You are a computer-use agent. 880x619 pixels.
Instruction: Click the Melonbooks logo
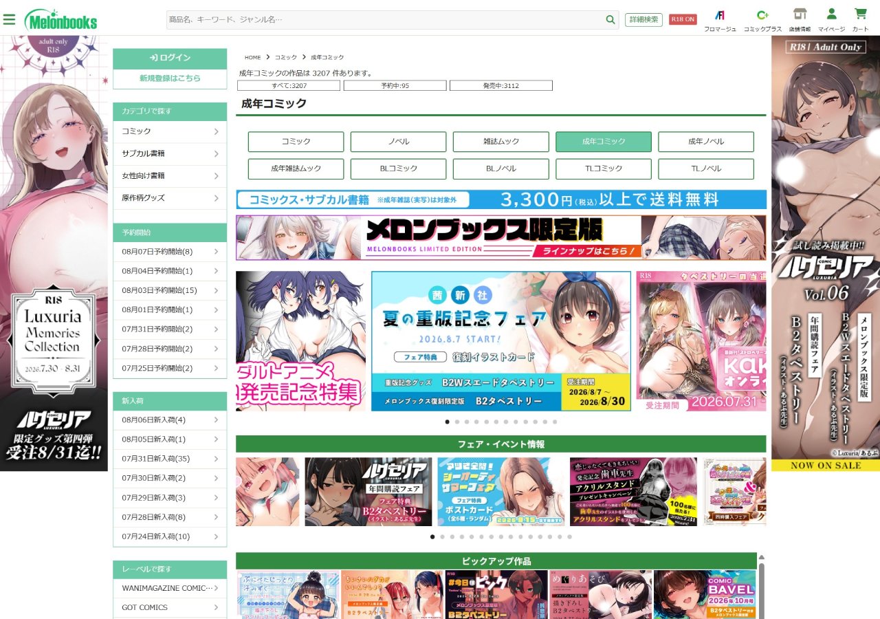click(60, 20)
